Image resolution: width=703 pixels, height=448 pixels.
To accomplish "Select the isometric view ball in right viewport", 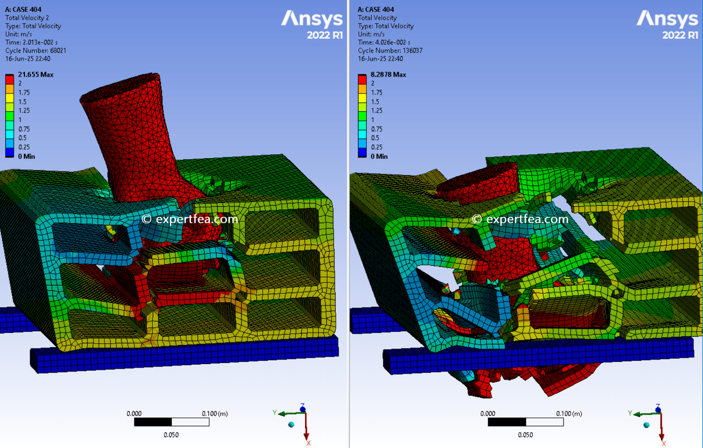I will click(x=646, y=424).
